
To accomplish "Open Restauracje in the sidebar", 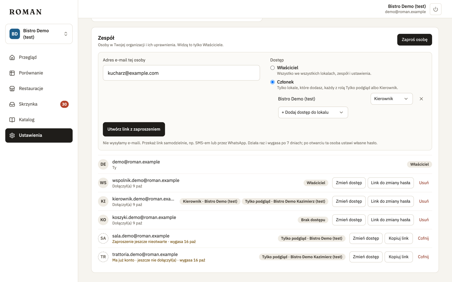I will point(39,89).
